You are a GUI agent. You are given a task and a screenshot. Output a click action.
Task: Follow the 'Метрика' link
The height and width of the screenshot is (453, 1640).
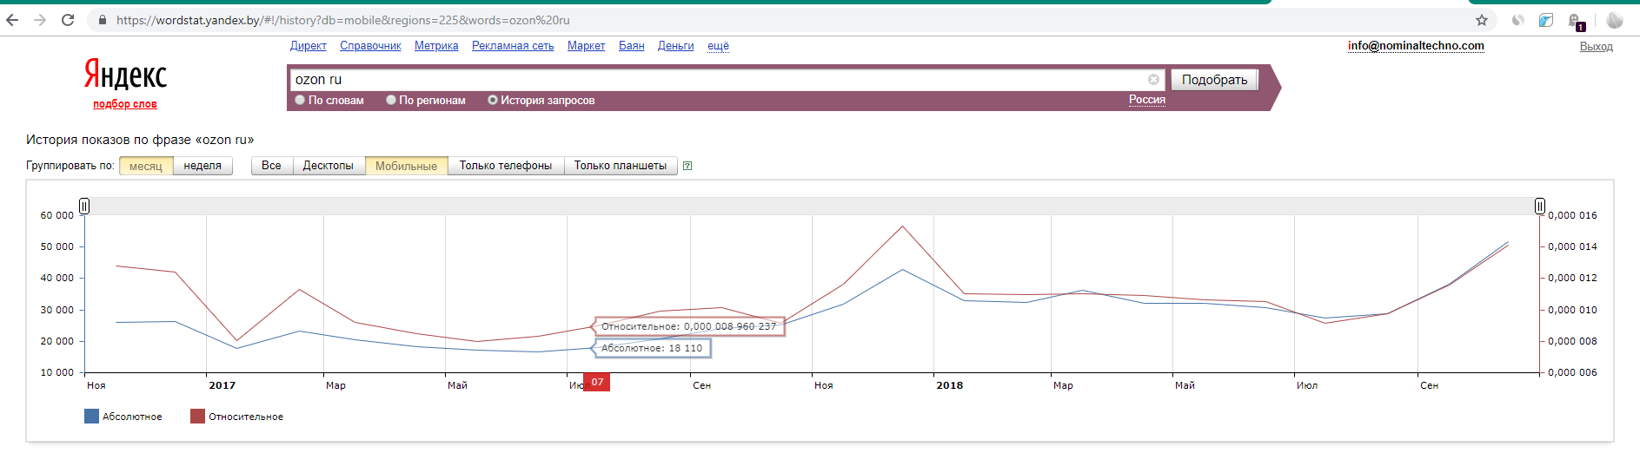point(436,46)
